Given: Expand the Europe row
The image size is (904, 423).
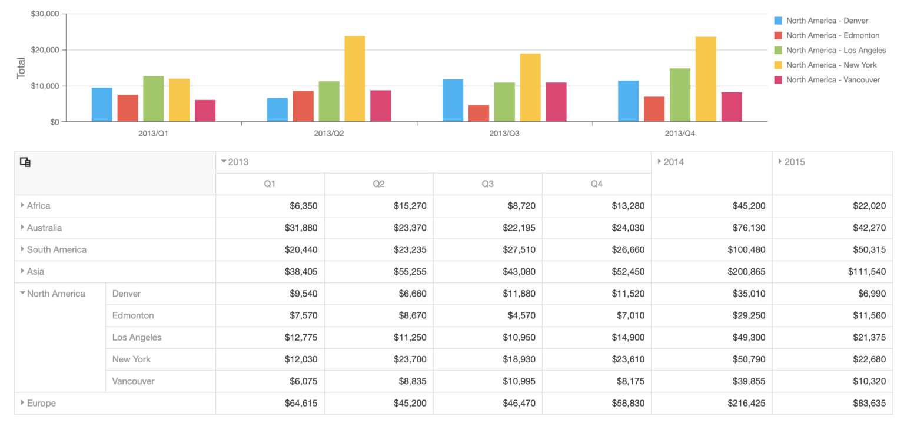Looking at the screenshot, I should tap(22, 403).
